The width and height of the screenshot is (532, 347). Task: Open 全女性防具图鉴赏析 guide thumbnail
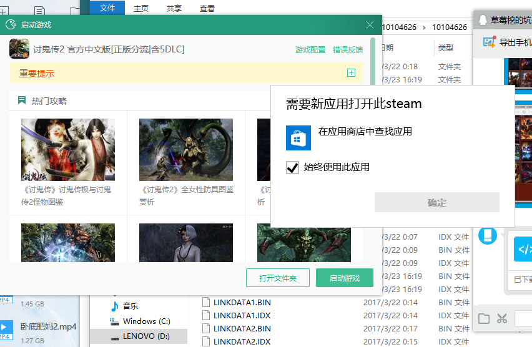[186, 150]
